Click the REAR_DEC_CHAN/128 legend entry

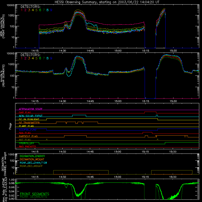(x=33, y=163)
